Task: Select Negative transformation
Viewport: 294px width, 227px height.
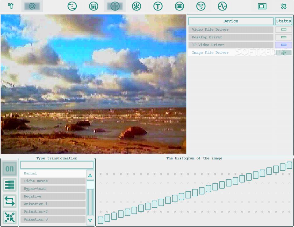Action: click(x=53, y=196)
